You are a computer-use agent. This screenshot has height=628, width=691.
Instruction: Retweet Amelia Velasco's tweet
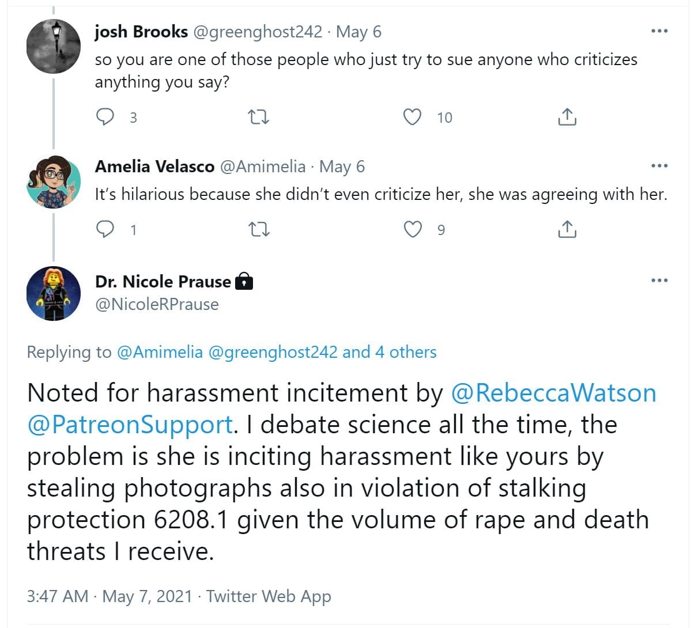click(x=258, y=229)
